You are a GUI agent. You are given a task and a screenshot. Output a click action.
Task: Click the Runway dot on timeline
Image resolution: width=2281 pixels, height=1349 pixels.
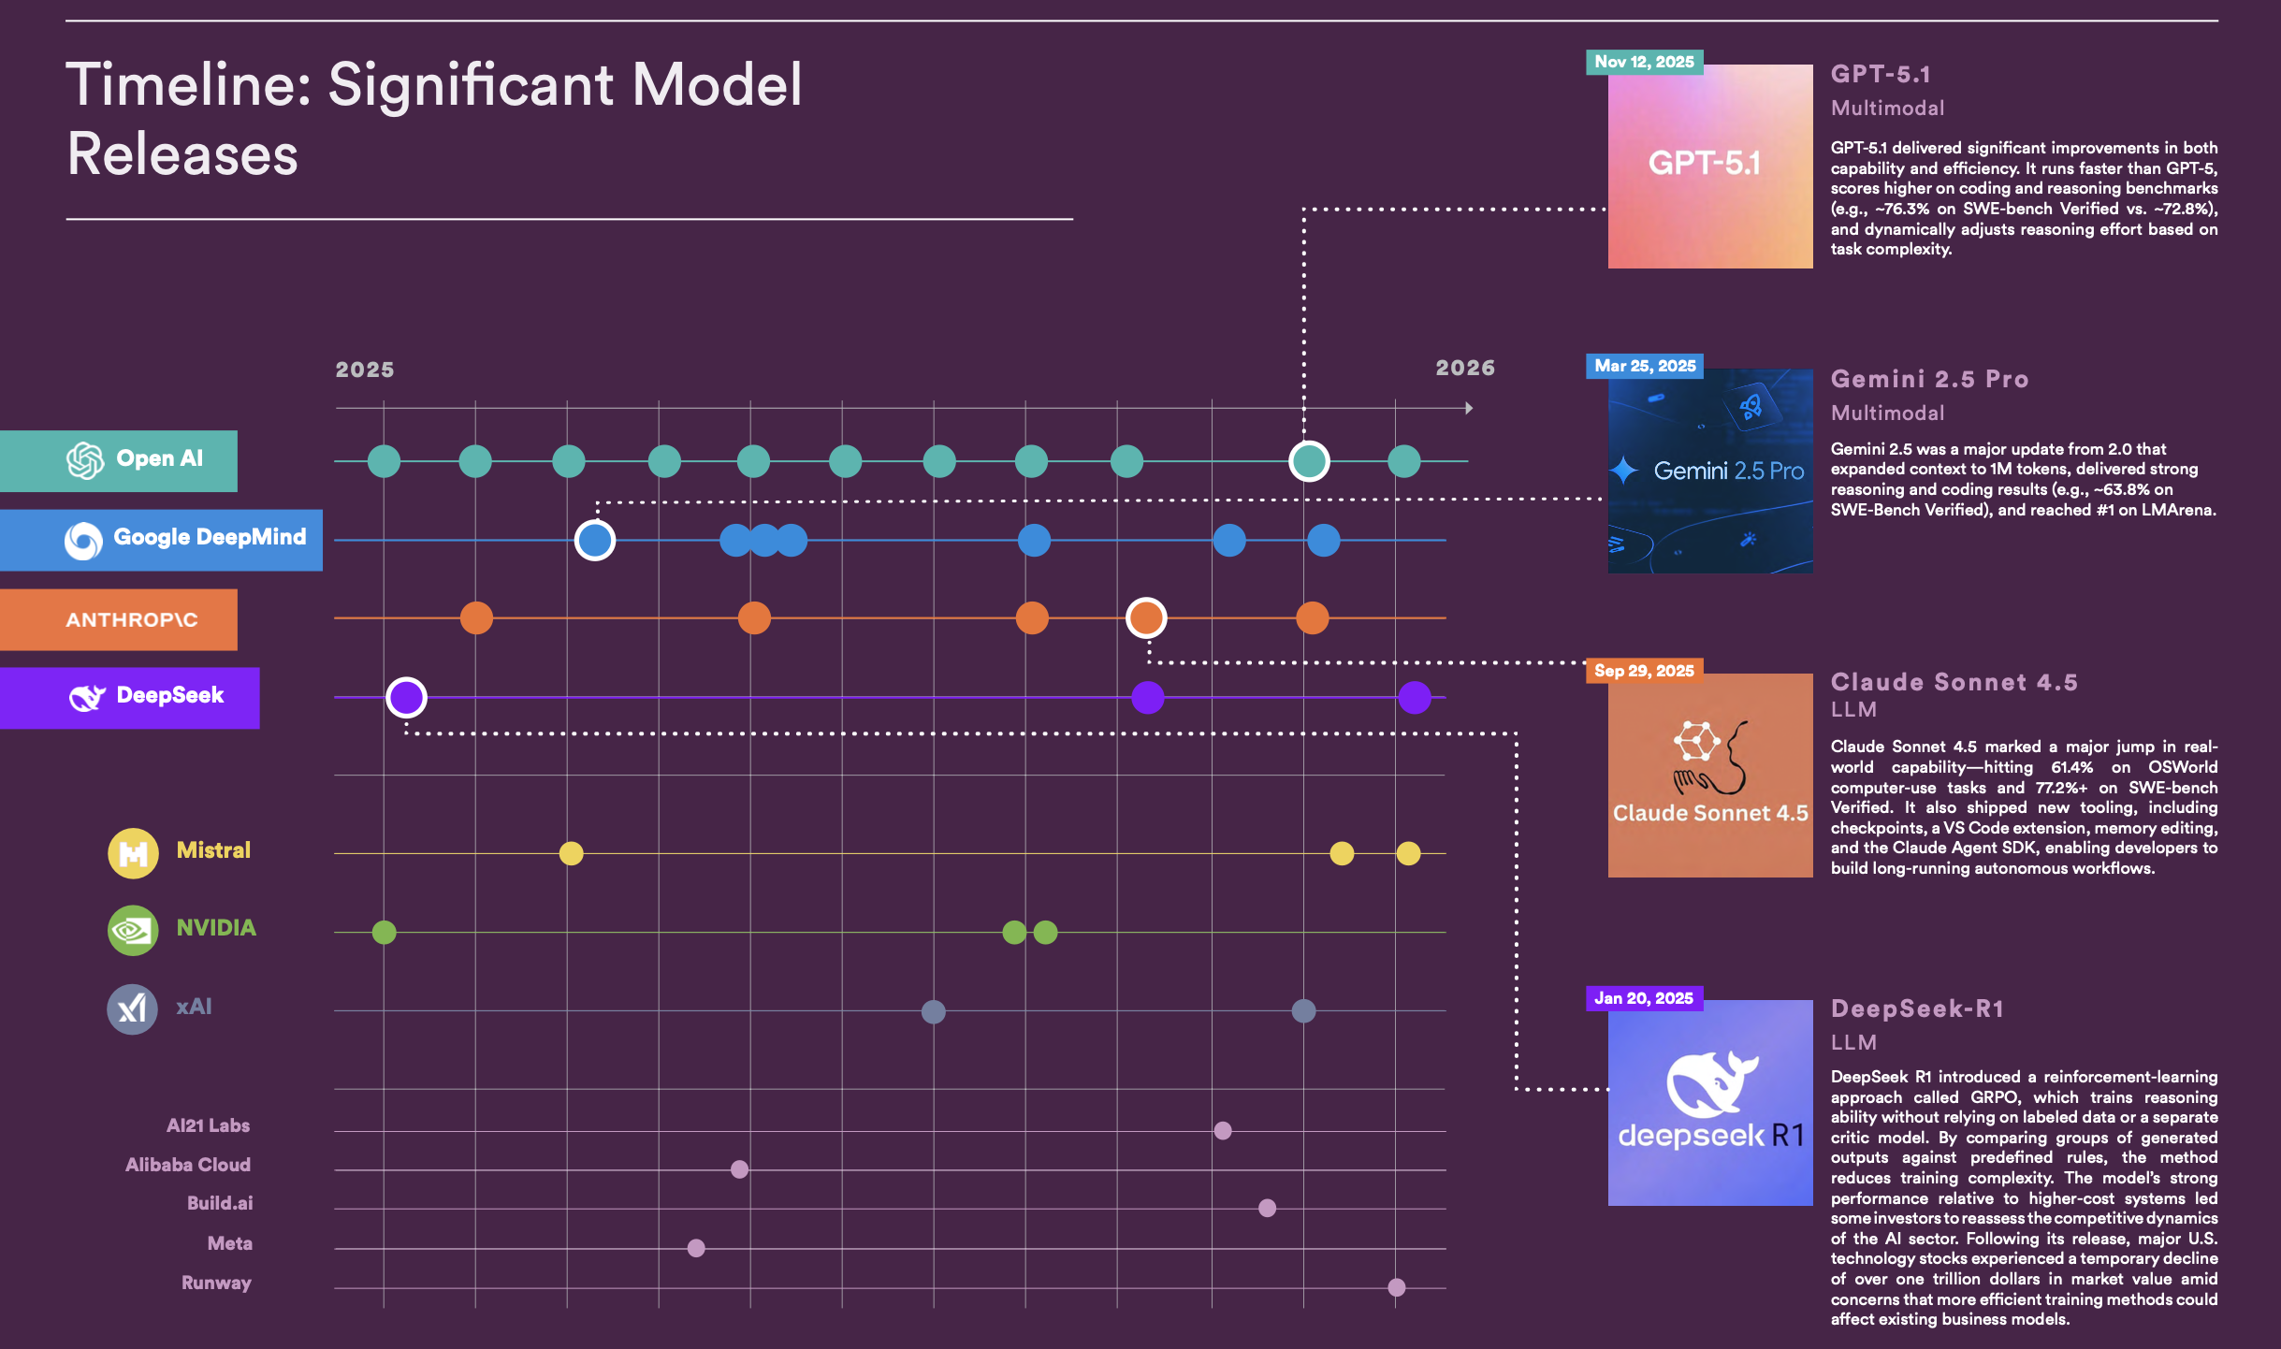pos(1396,1287)
